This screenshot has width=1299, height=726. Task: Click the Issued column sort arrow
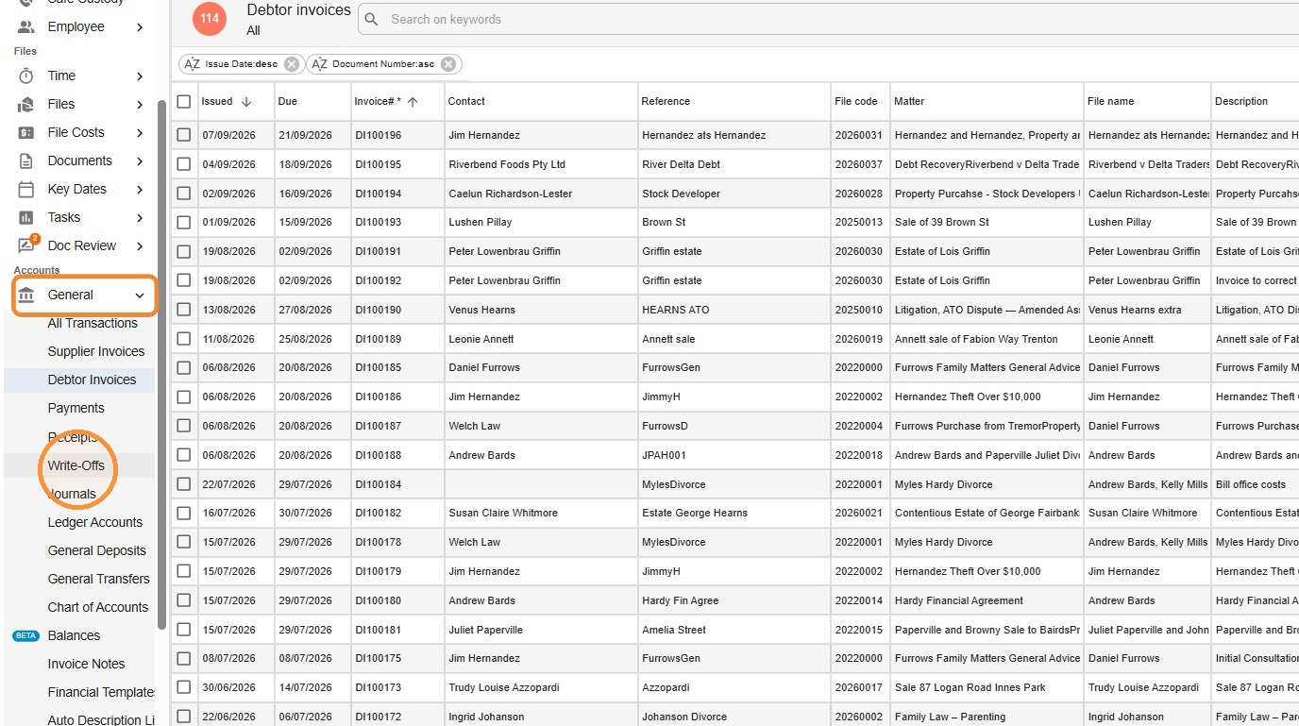pyautogui.click(x=246, y=101)
